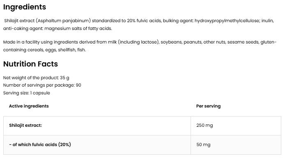Click the Per serving column header

pyautogui.click(x=208, y=106)
